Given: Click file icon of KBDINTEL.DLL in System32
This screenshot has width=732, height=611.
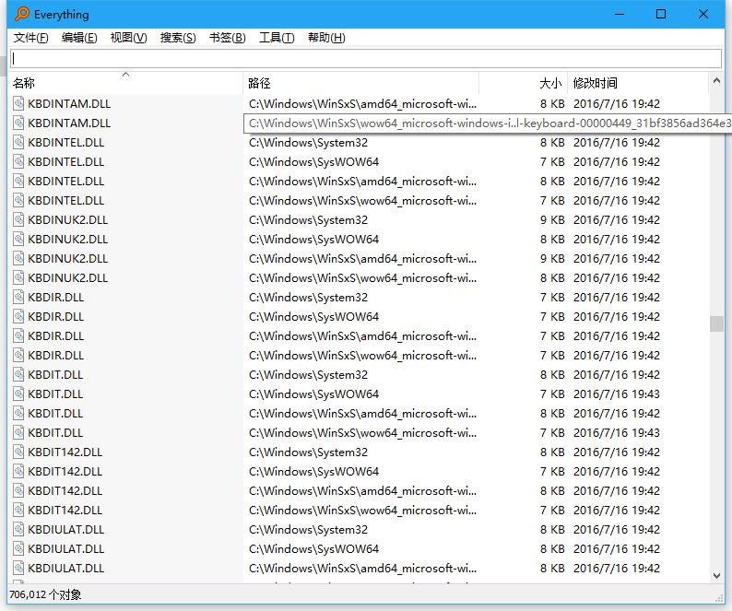Looking at the screenshot, I should (18, 142).
